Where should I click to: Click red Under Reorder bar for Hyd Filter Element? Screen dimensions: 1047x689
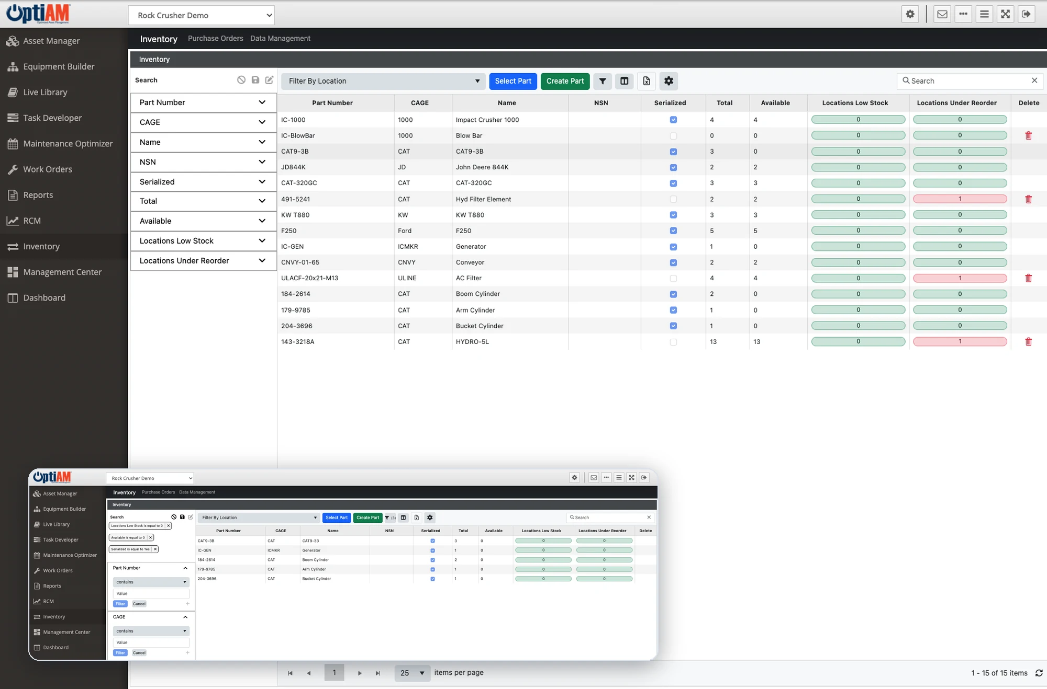coord(960,199)
